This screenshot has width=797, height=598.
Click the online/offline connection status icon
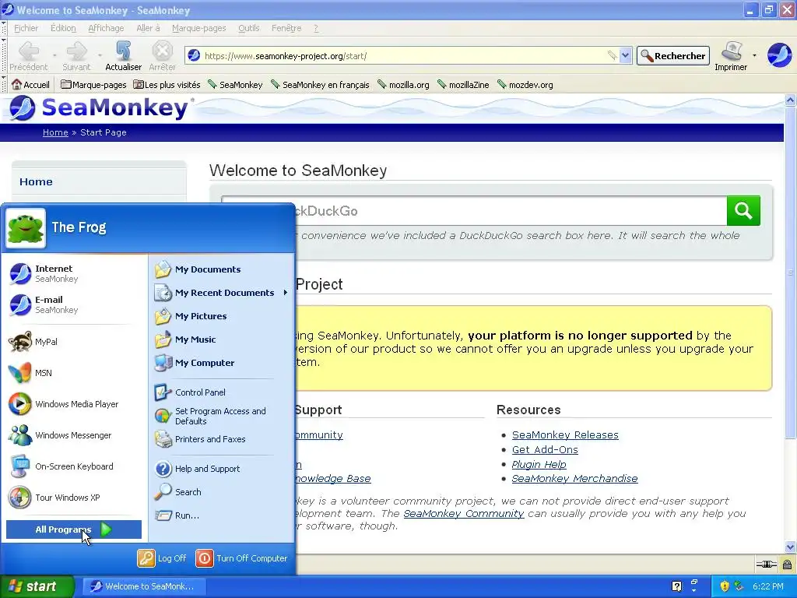(766, 564)
